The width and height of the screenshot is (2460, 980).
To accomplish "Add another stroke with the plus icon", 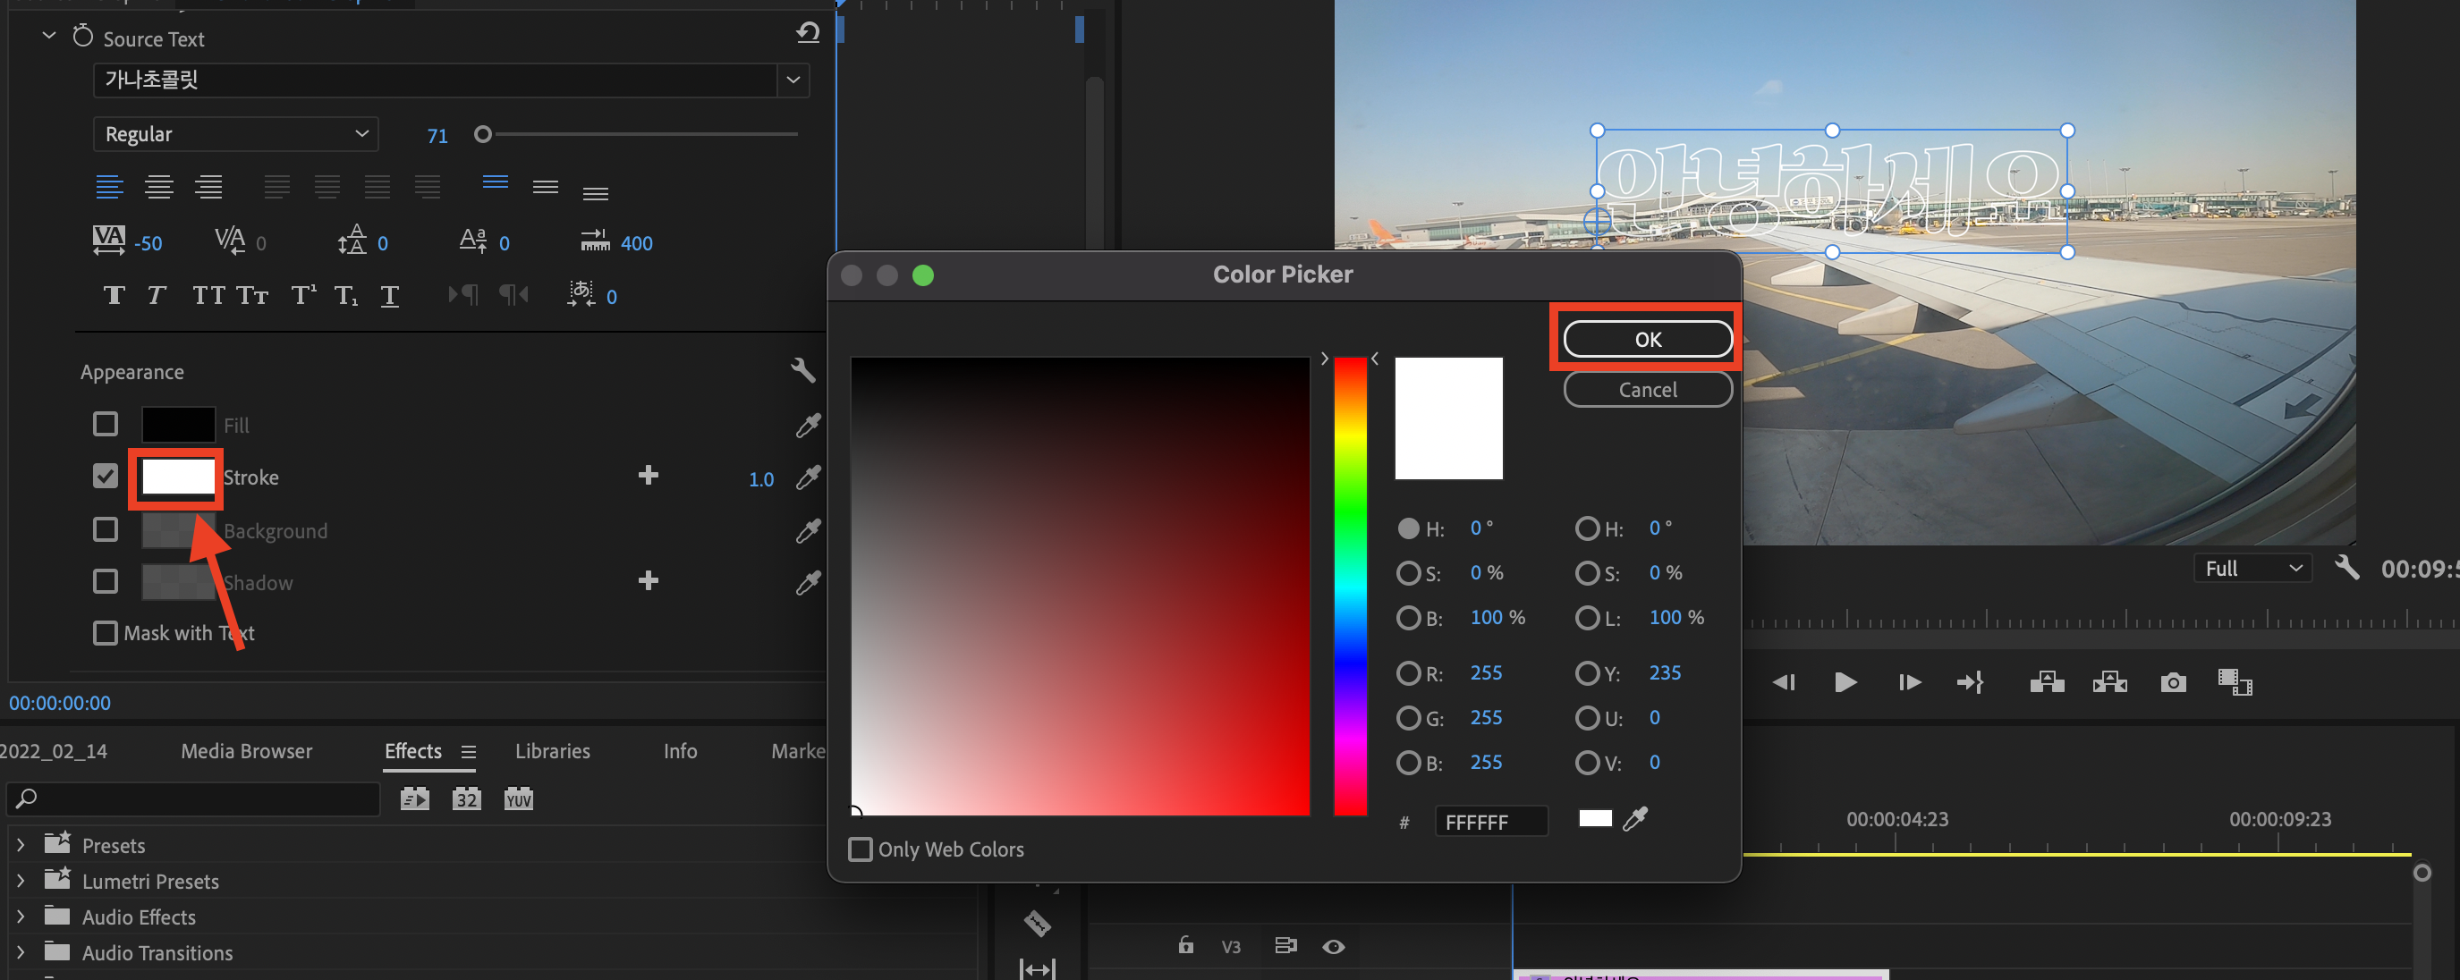I will click(x=648, y=475).
